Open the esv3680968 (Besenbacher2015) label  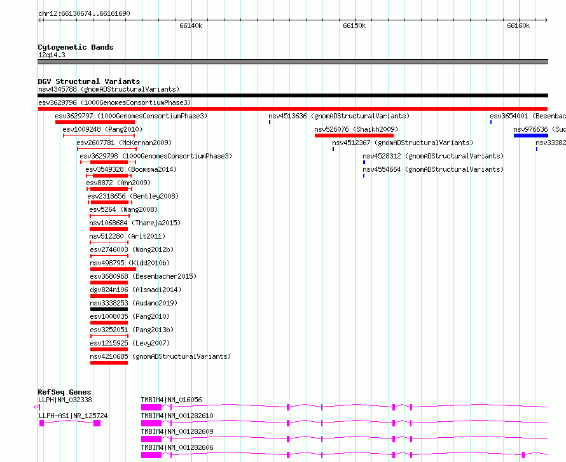[x=143, y=276]
